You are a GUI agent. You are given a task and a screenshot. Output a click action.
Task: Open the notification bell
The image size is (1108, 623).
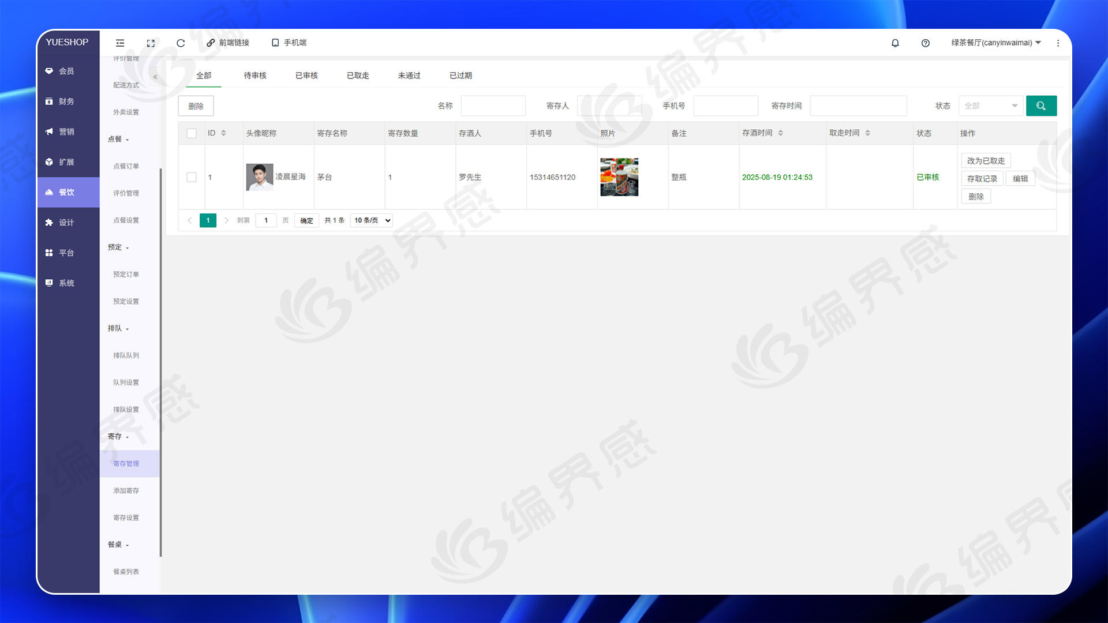pos(895,43)
